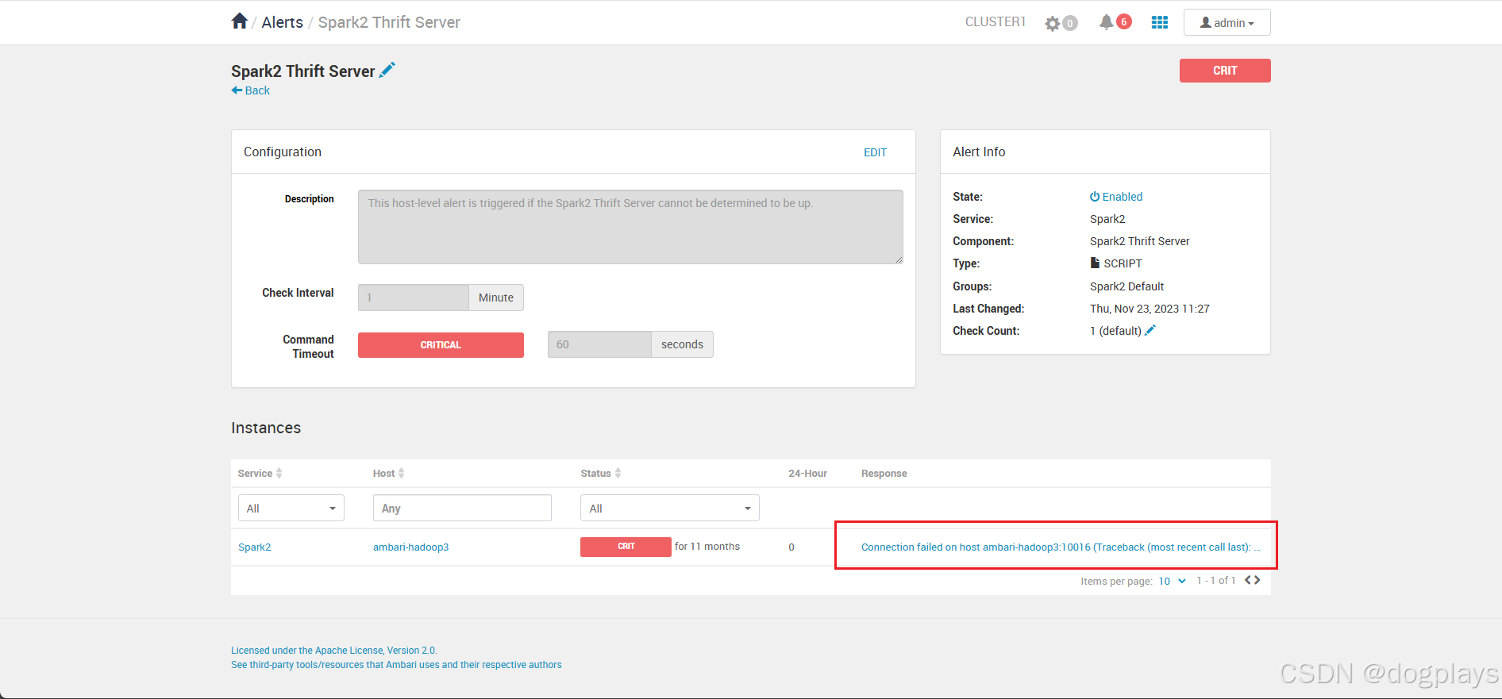
Task: Click the 'for 11 months' text
Action: (707, 547)
